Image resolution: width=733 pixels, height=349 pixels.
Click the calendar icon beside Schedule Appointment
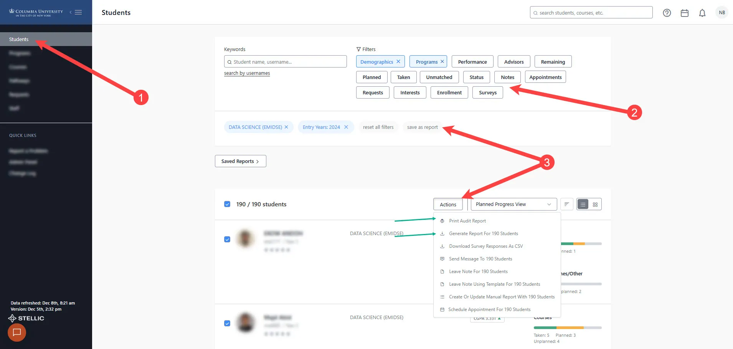(x=442, y=309)
